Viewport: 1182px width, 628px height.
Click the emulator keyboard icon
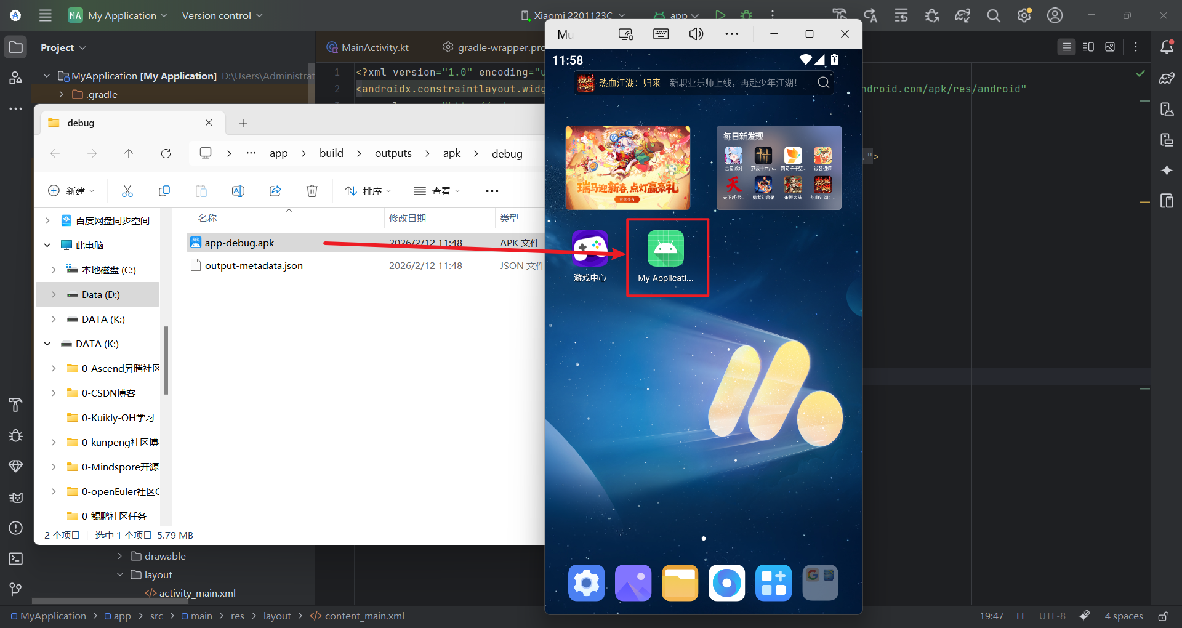(x=661, y=34)
